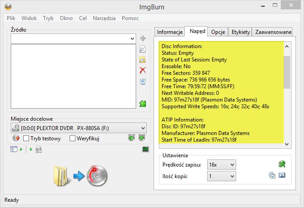Viewport: 304px width, 208px height.
Task: Click the browse for file magnifier icon
Action: pos(143,49)
